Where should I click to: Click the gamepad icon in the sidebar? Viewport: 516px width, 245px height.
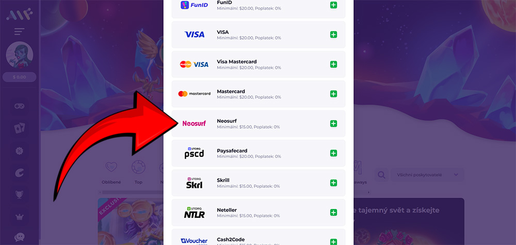[20, 106]
